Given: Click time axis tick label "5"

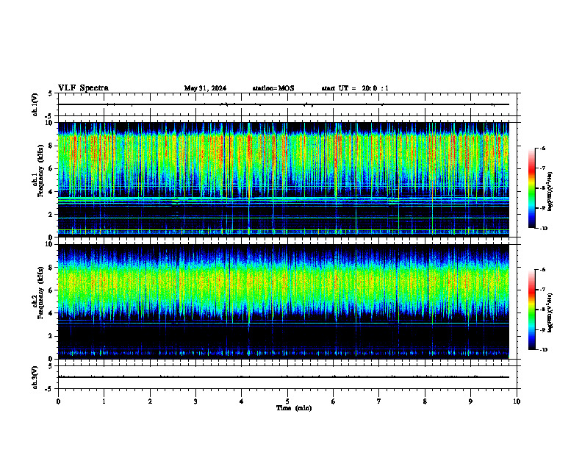Looking at the screenshot, I should pos(287,401).
